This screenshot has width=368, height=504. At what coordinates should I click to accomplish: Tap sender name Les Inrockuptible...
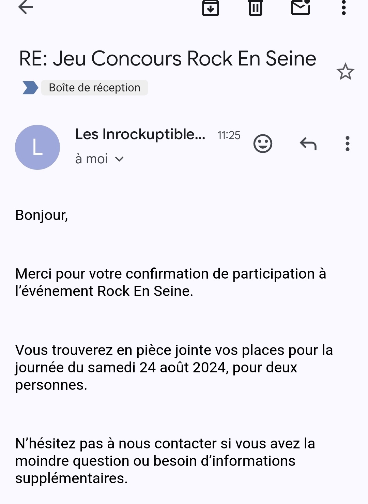(x=140, y=134)
